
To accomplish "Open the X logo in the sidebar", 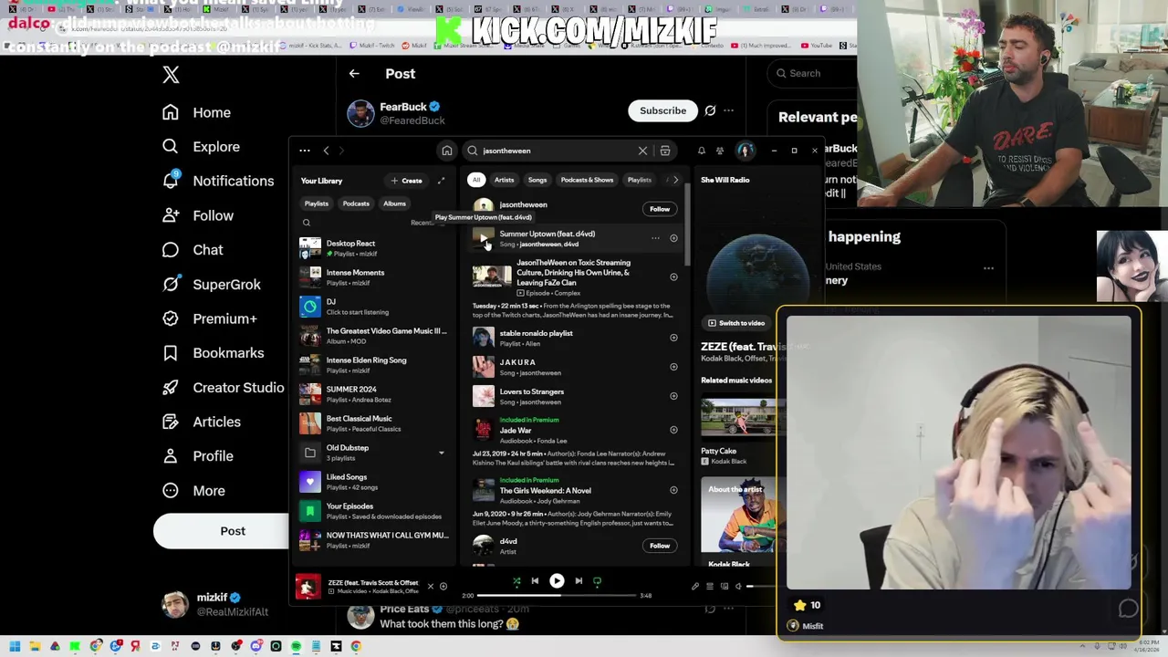I will tap(171, 75).
